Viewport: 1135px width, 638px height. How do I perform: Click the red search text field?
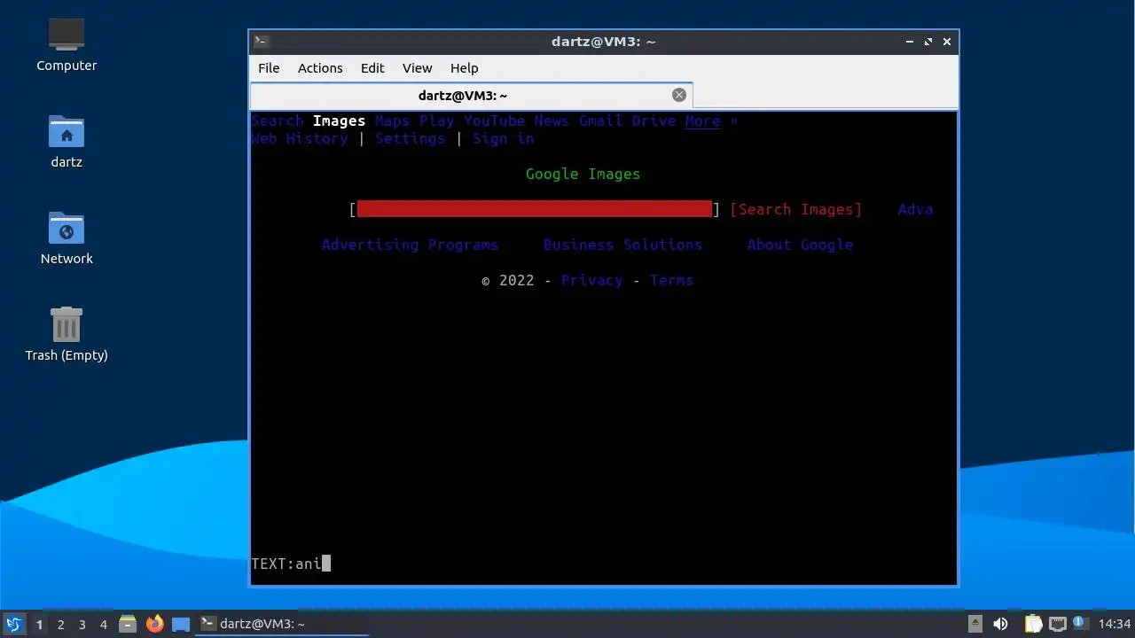[x=535, y=209]
